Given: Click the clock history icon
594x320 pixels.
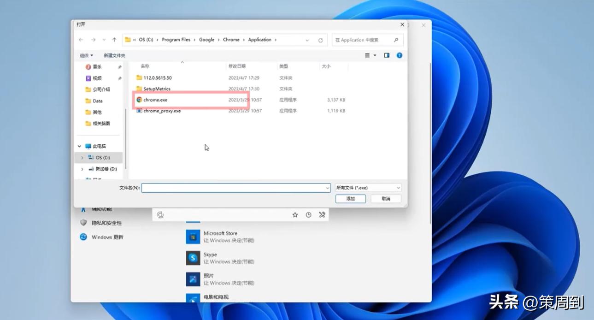Looking at the screenshot, I should tap(308, 215).
